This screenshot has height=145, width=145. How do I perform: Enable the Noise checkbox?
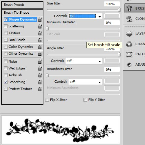[5, 62]
